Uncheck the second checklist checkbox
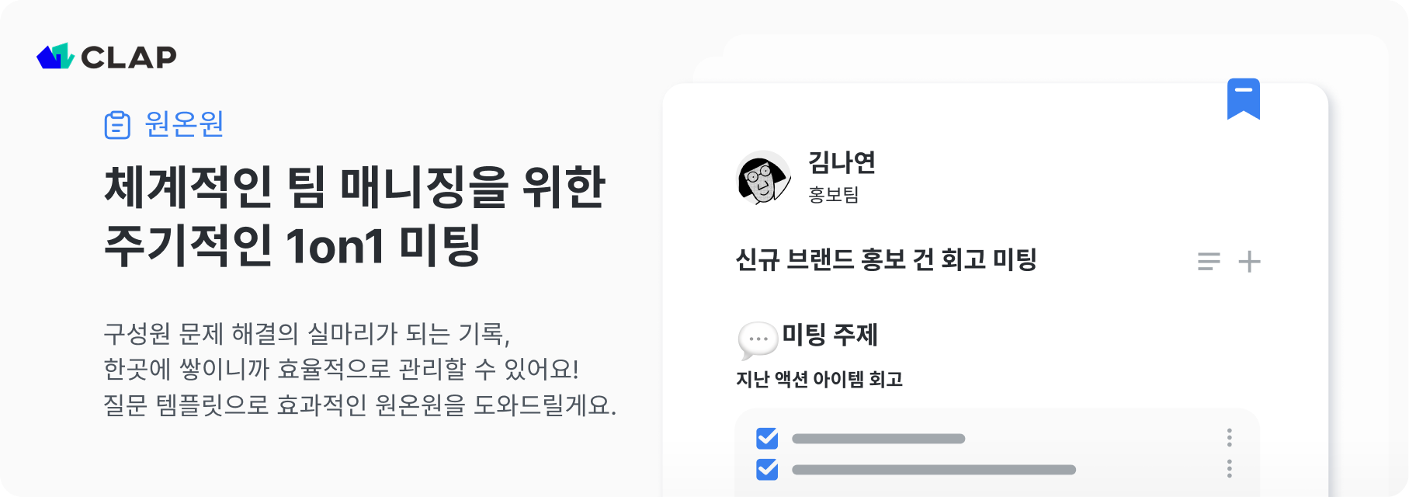1409x497 pixels. point(767,469)
